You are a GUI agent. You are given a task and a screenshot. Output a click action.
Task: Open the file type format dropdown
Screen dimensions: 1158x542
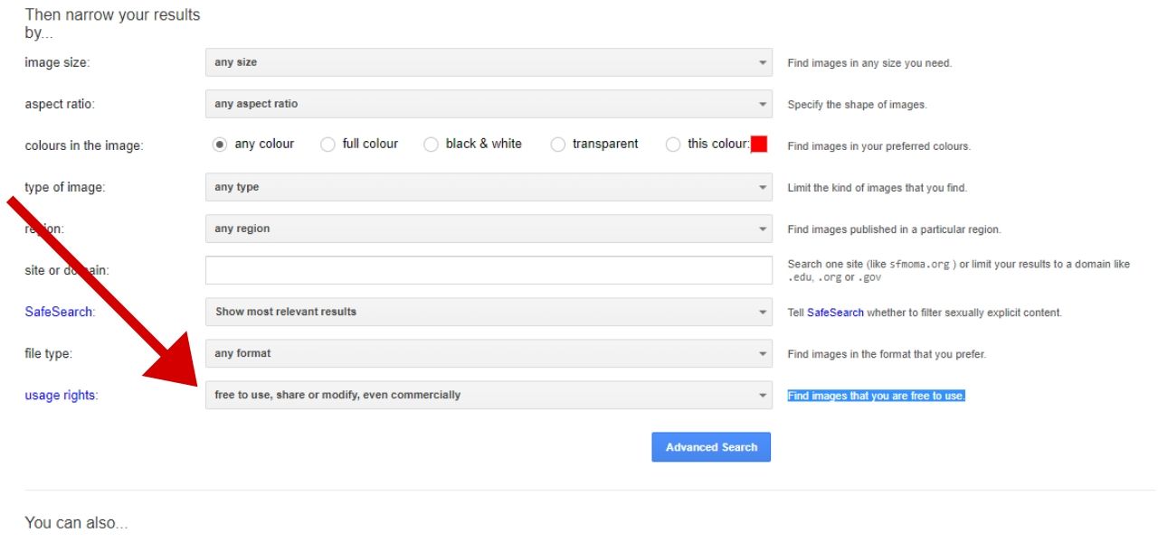[x=489, y=353]
